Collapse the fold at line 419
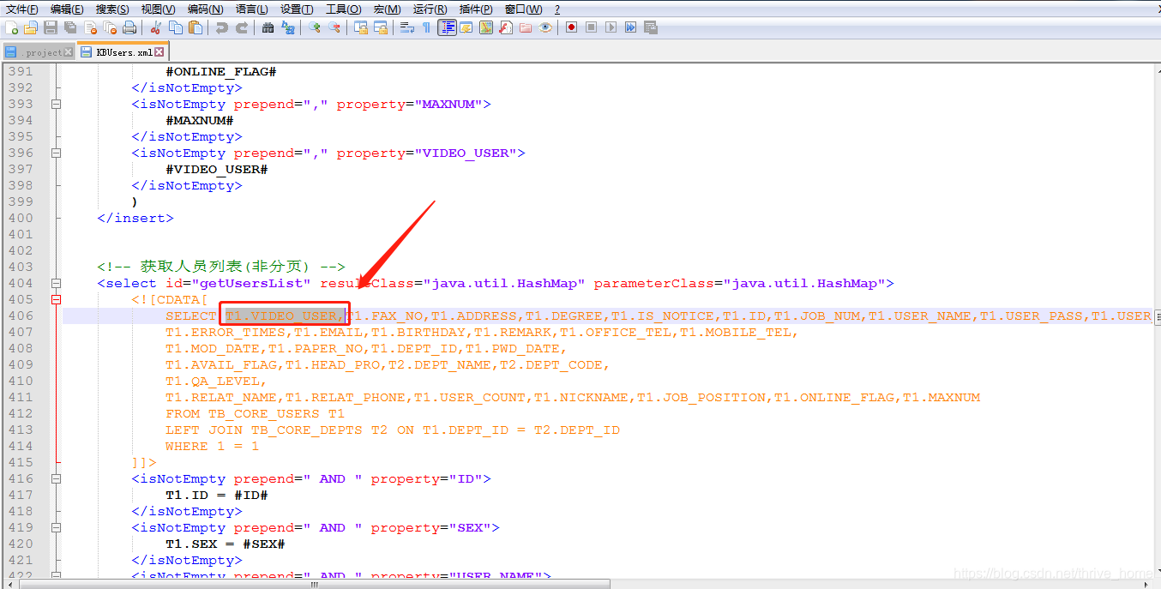Screen dimensions: 1161x589 pyautogui.click(x=57, y=527)
